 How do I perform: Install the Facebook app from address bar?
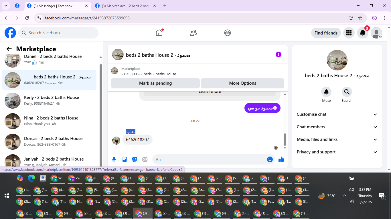351,18
